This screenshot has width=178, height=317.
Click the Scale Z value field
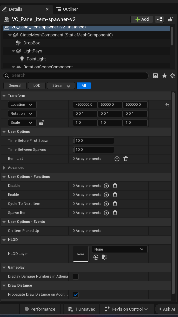(135, 123)
